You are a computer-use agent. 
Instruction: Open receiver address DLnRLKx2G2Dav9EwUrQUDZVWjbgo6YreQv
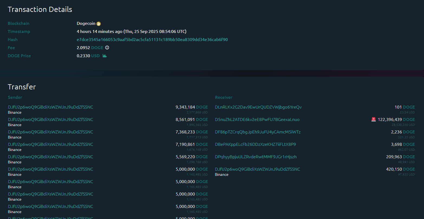click(258, 107)
